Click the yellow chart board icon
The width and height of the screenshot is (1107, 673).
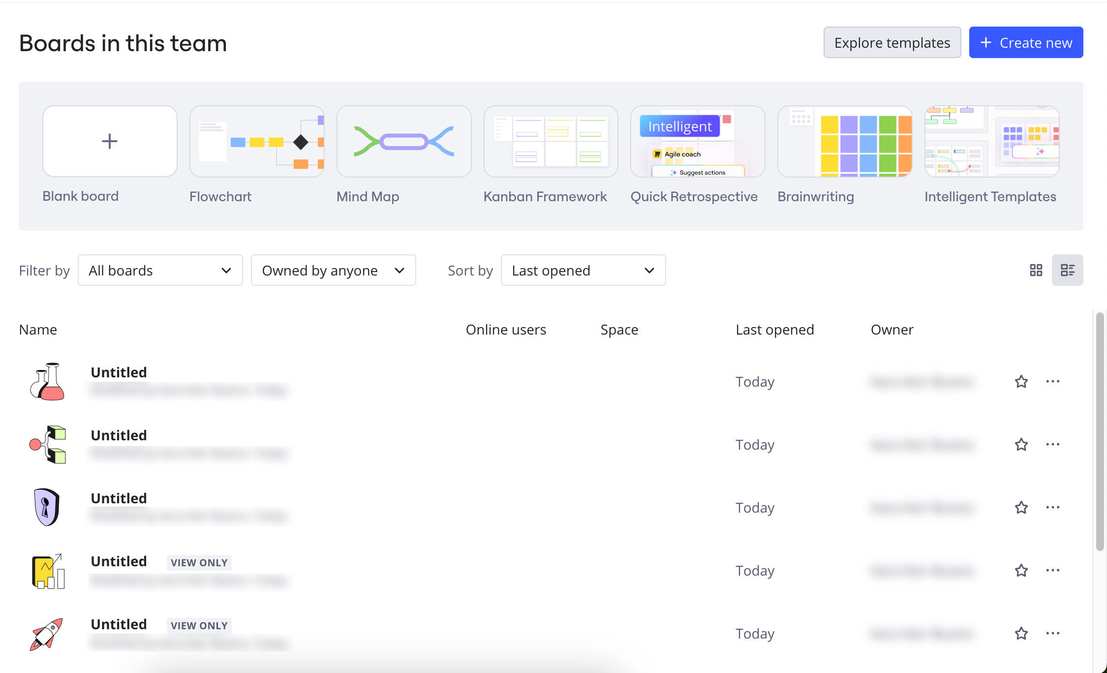tap(47, 571)
